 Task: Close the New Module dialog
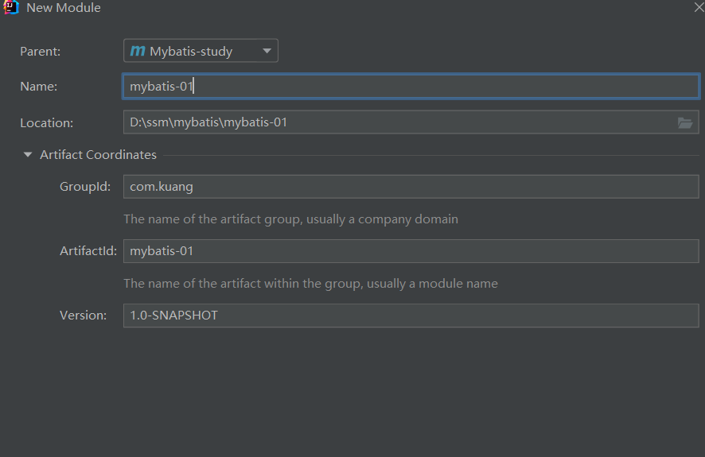tap(699, 7)
